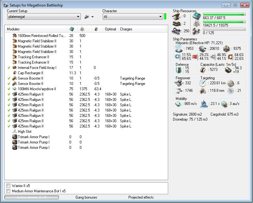Screen dimensions: 253x203
Task: Click the structure hitpoints icon showing 9375
Action: pyautogui.click(x=226, y=49)
